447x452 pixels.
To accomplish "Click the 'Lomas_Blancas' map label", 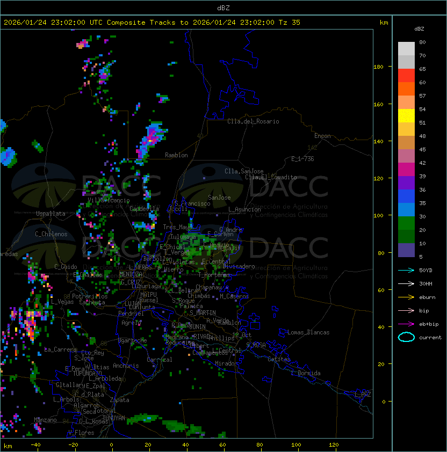I will point(308,332).
